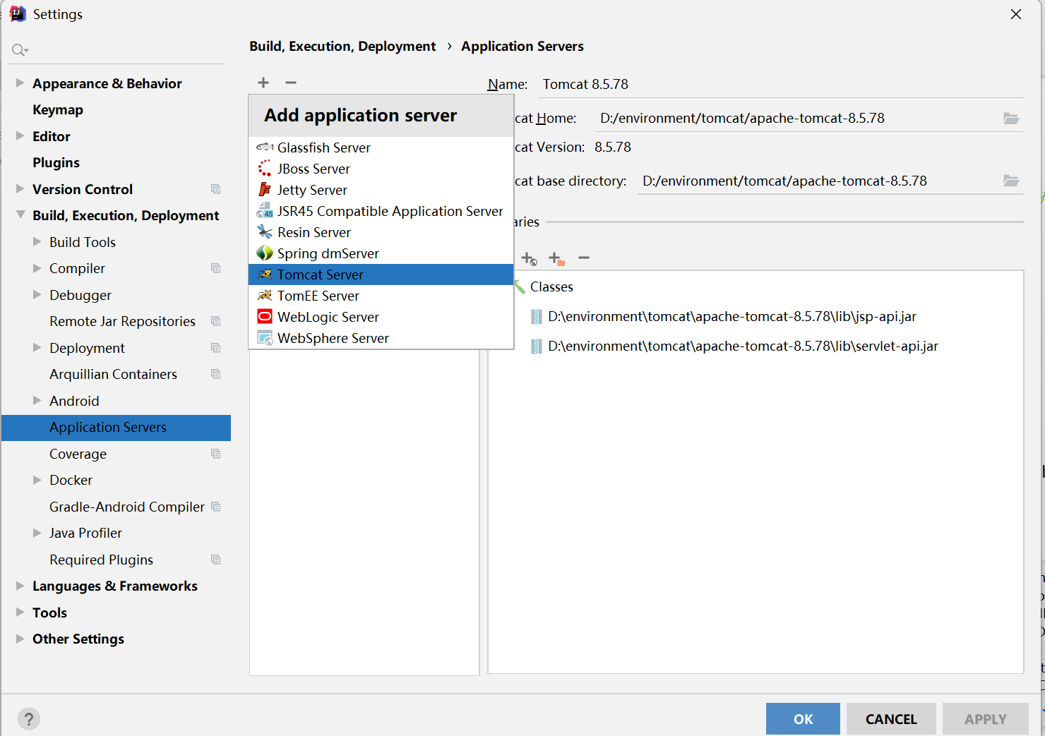Open the Coverage settings page
The image size is (1045, 736).
click(x=78, y=454)
